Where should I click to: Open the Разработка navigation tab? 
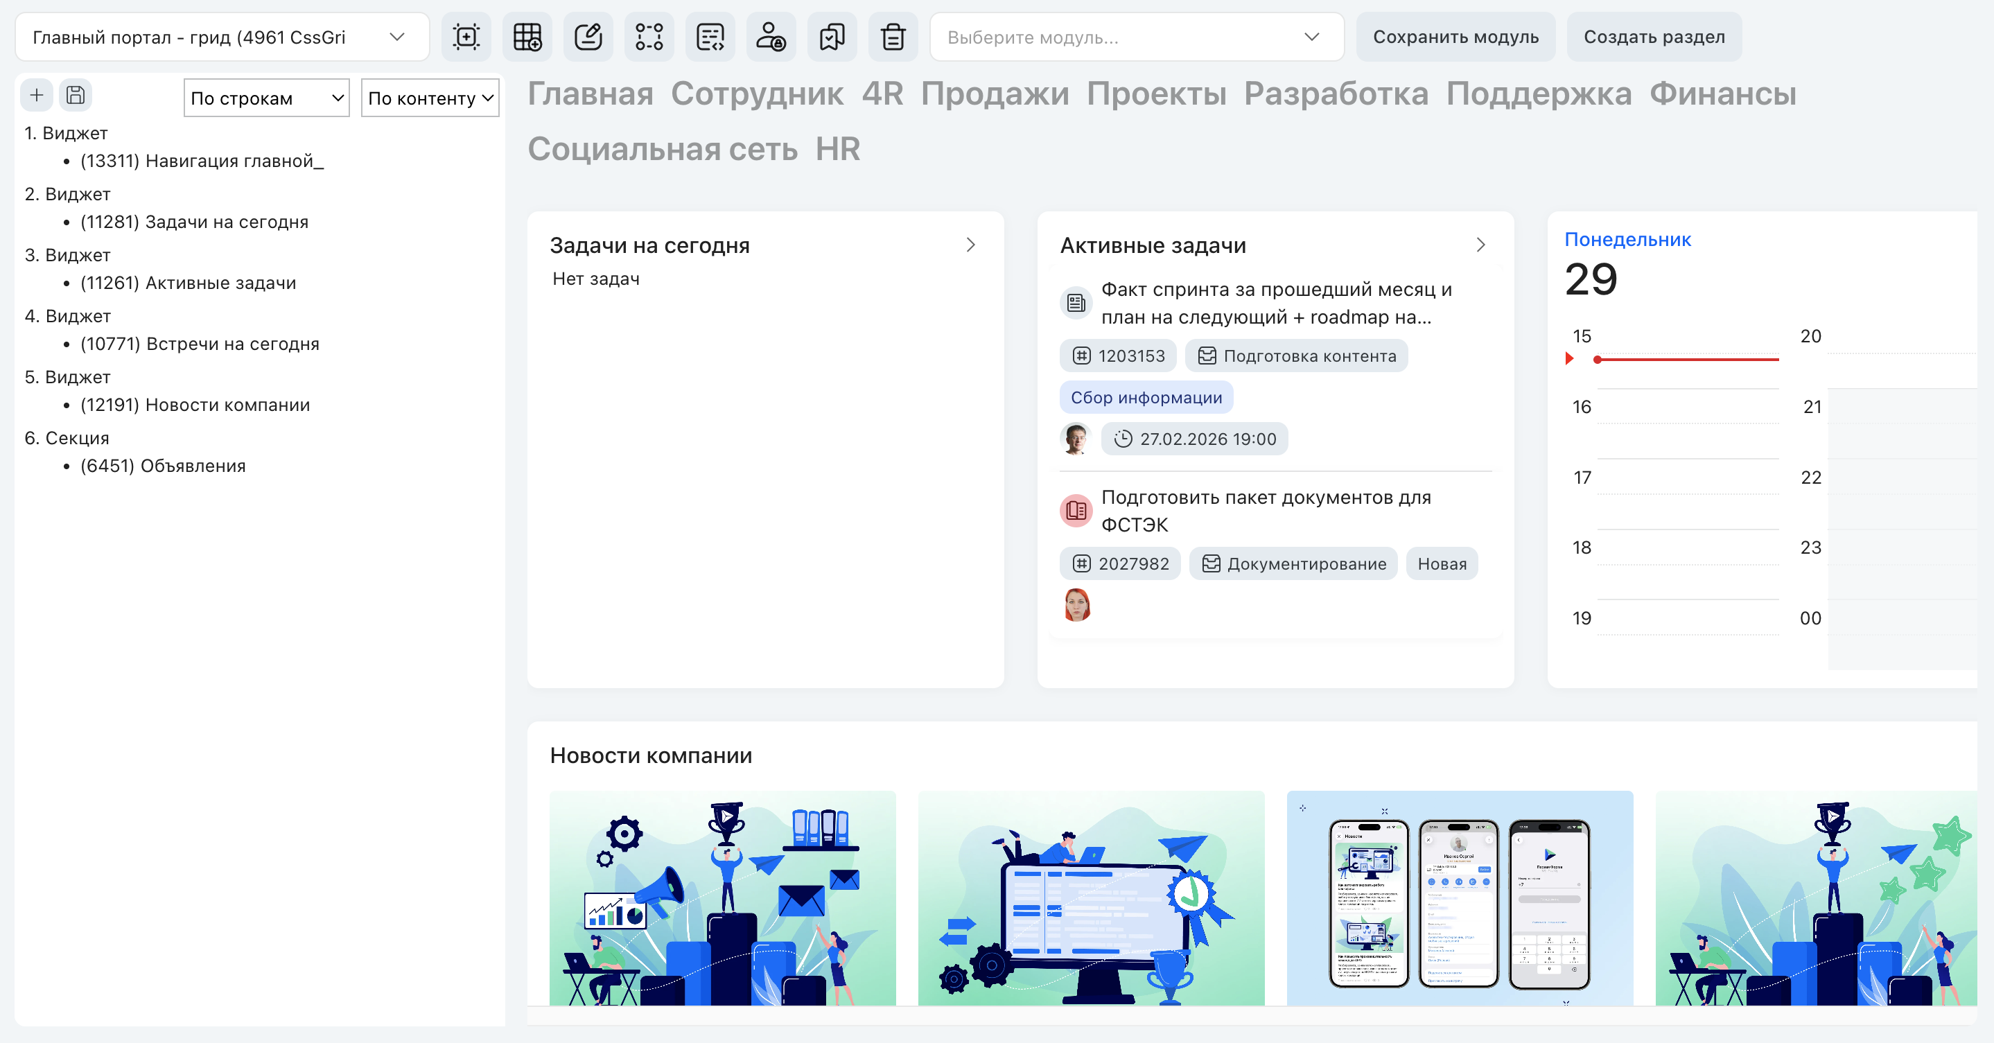click(x=1336, y=94)
